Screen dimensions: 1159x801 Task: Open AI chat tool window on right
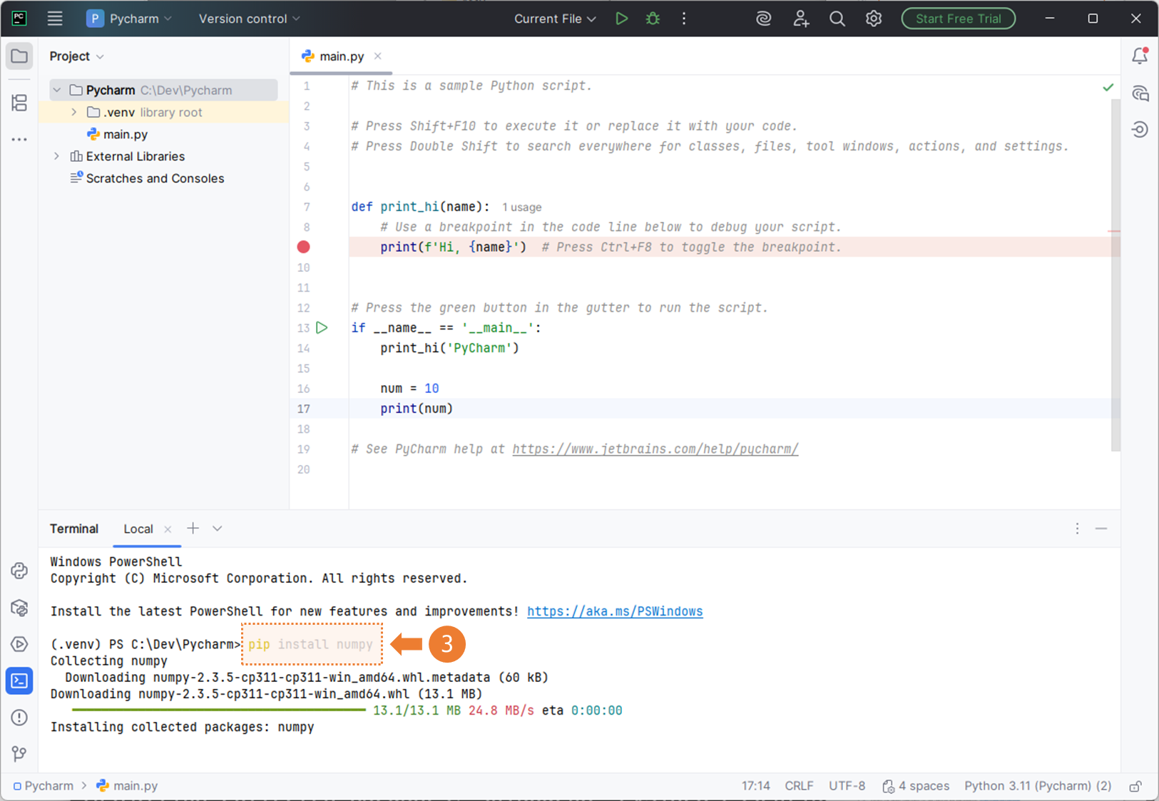coord(1140,93)
